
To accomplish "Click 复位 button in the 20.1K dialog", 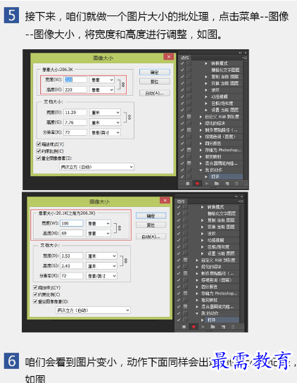I will [x=151, y=225].
